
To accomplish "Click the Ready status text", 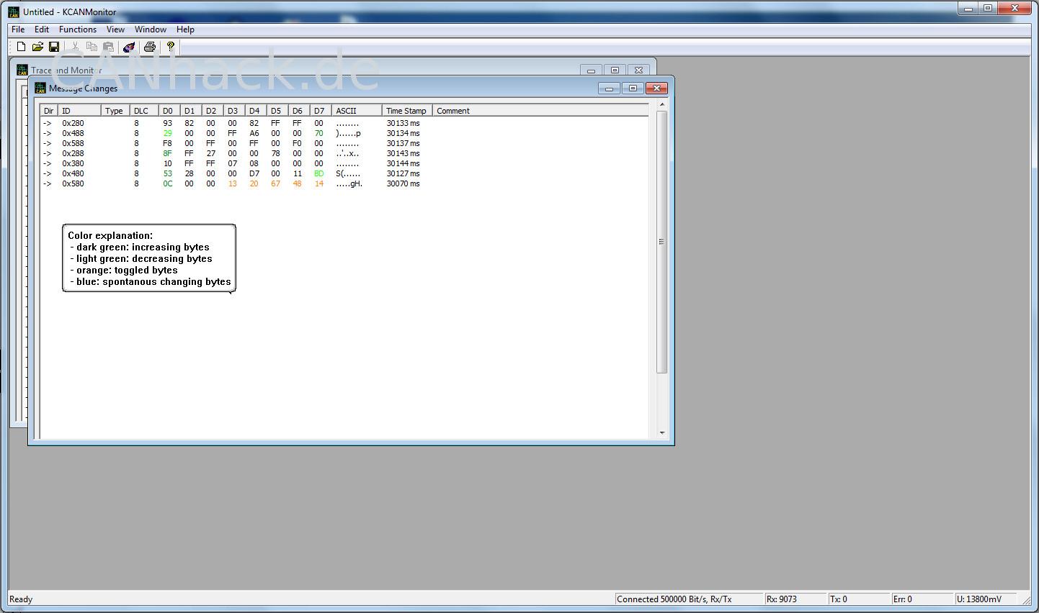I will [x=21, y=599].
